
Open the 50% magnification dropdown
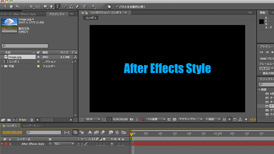tap(93, 119)
